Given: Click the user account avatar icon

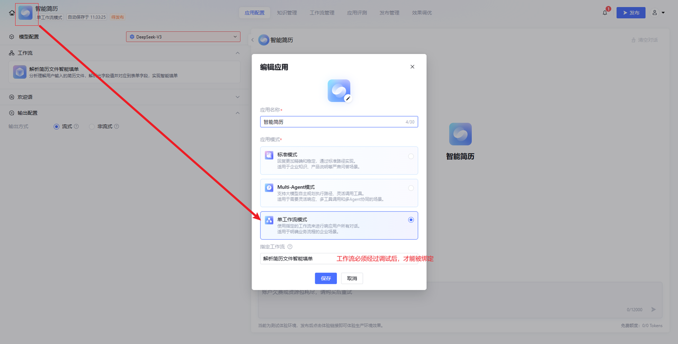Looking at the screenshot, I should pos(655,13).
